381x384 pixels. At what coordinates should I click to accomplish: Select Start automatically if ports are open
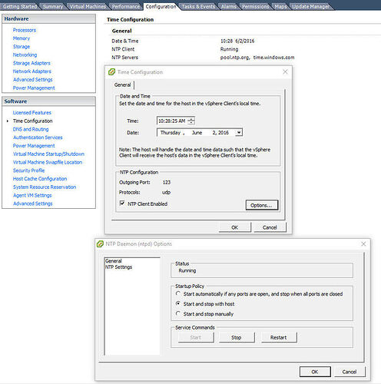[178, 293]
